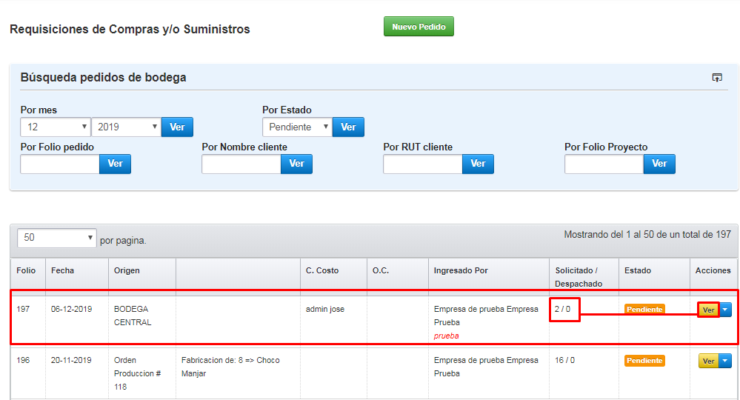Click Ver next to the Por mes filters
This screenshot has width=740, height=400.
coord(177,127)
